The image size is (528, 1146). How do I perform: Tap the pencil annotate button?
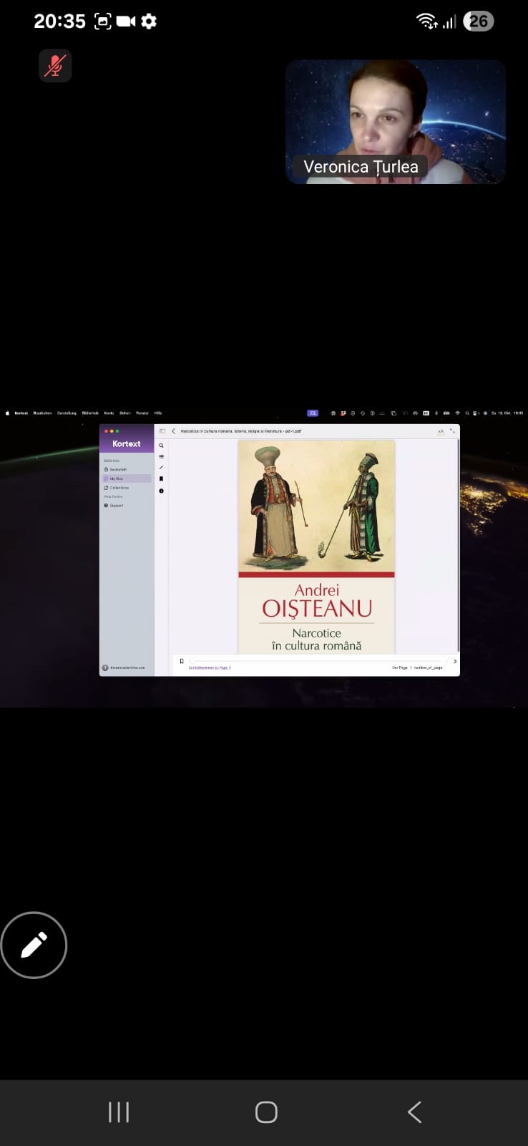[34, 945]
